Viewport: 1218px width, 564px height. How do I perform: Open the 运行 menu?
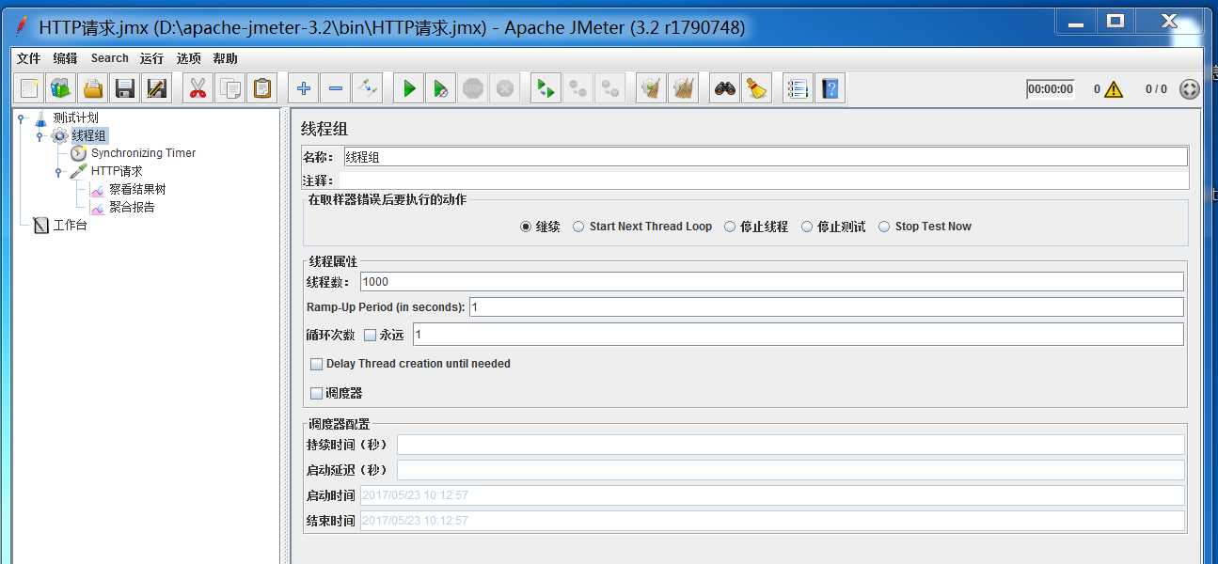[x=152, y=58]
